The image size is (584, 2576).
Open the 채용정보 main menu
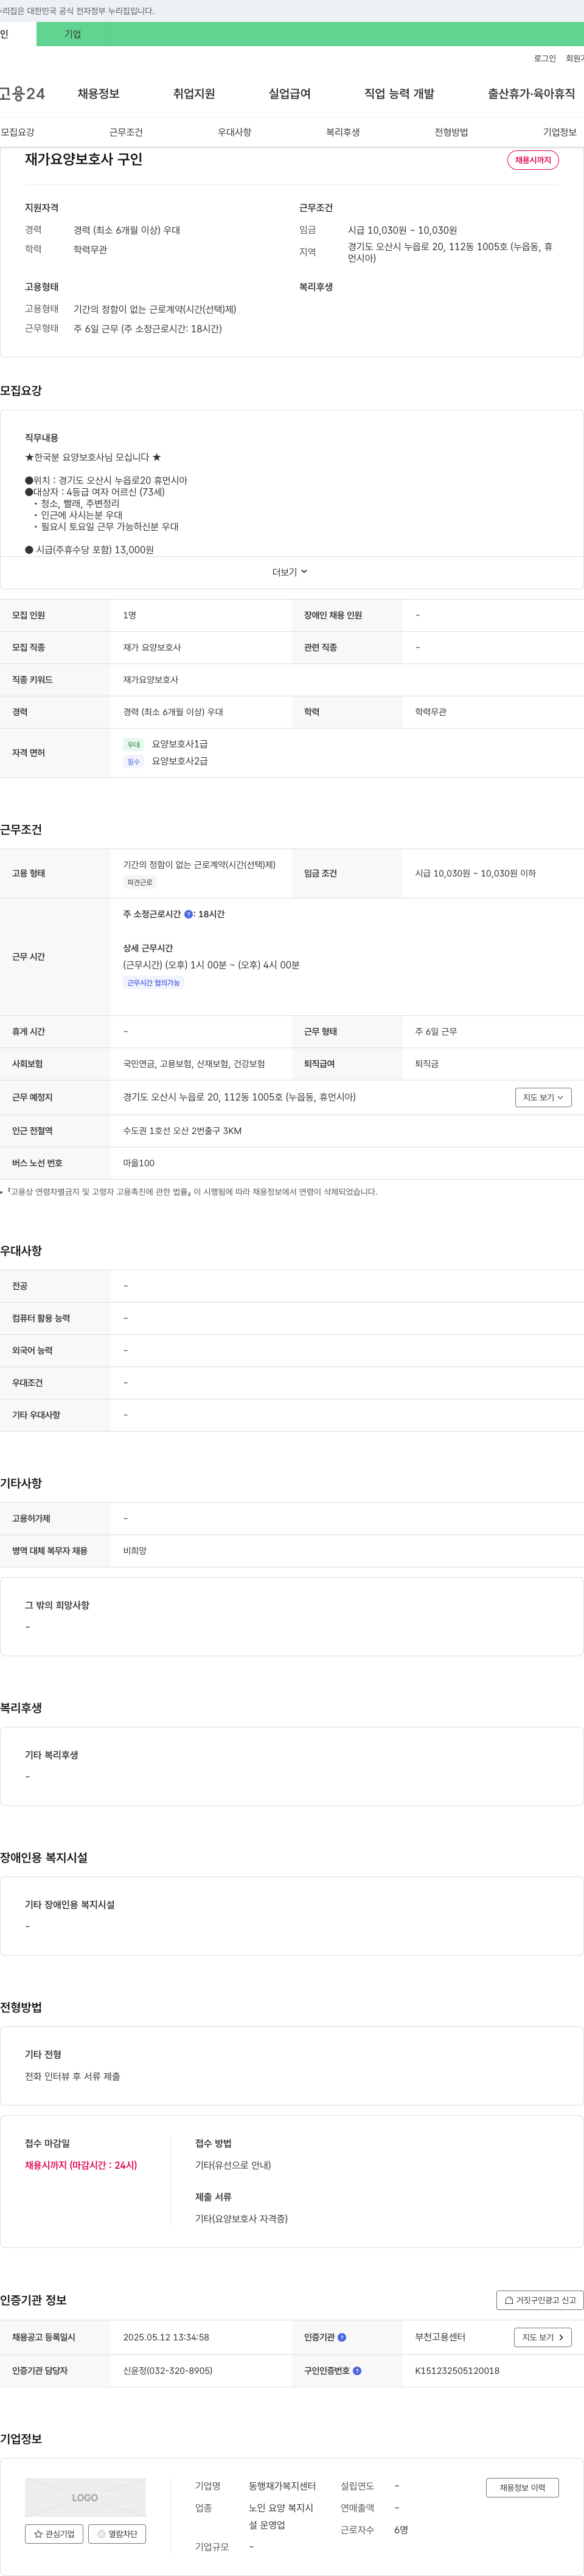coord(98,94)
